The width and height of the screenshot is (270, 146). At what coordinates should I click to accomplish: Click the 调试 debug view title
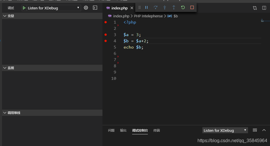point(11,8)
